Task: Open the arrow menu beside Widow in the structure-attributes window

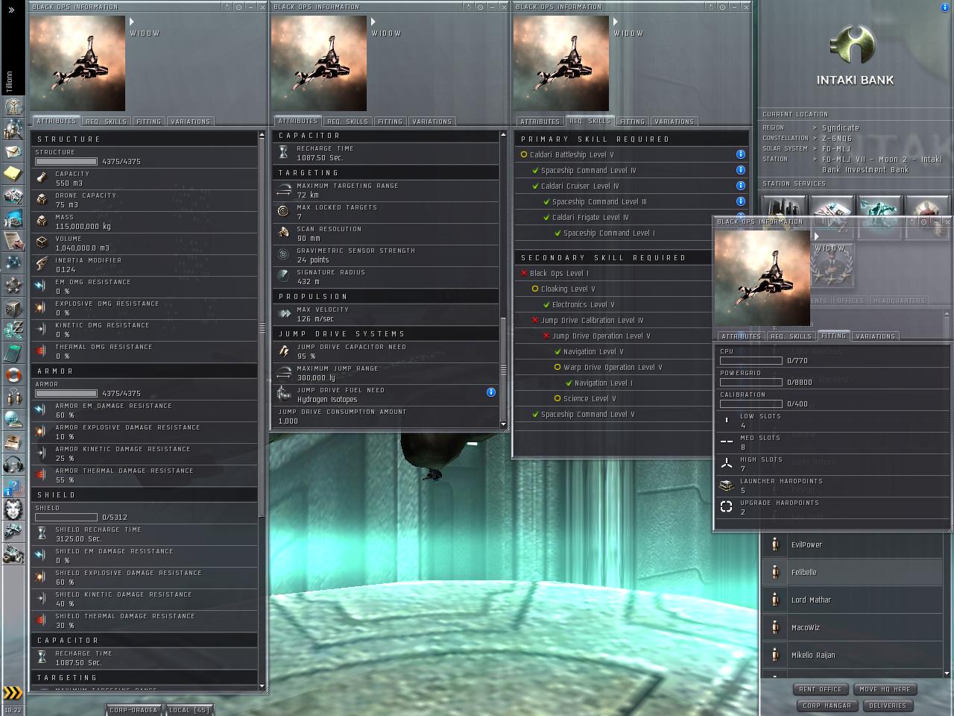Action: pyautogui.click(x=132, y=22)
